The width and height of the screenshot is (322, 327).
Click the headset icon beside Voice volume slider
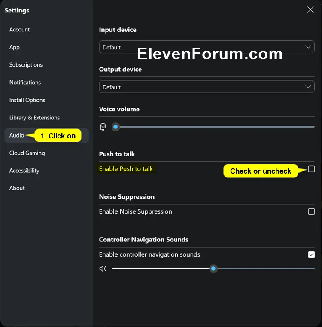pyautogui.click(x=103, y=127)
